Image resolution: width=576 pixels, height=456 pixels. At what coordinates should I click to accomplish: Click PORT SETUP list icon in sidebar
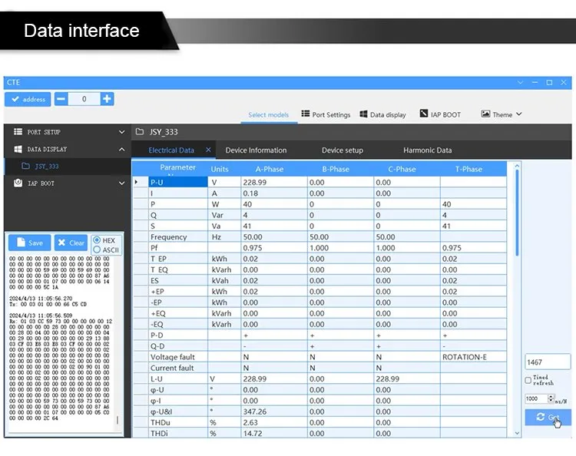click(18, 131)
